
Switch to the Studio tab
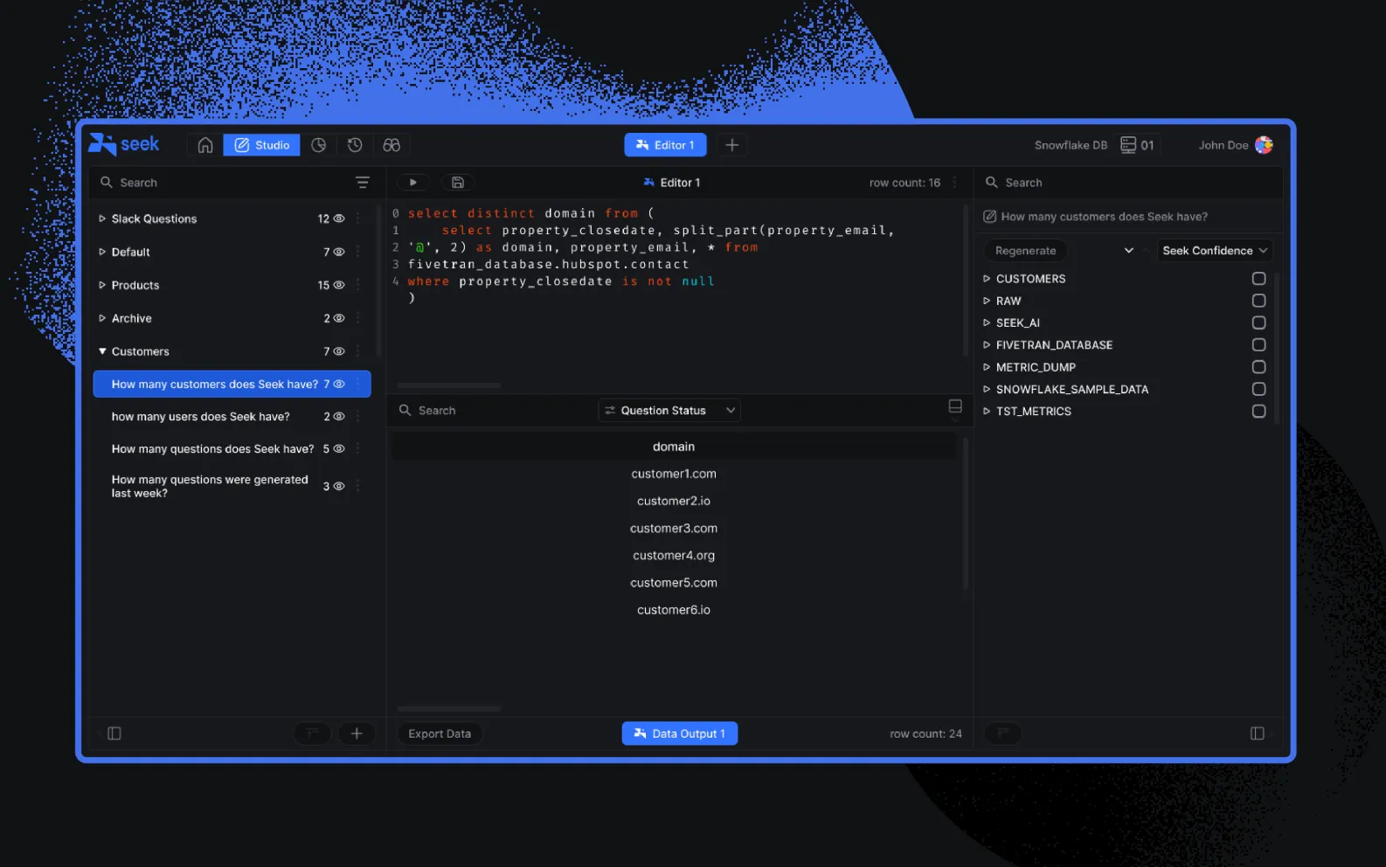261,145
